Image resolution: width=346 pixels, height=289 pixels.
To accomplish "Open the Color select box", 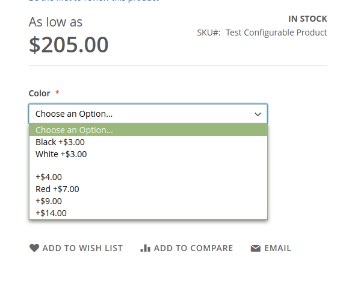I will (x=148, y=114).
